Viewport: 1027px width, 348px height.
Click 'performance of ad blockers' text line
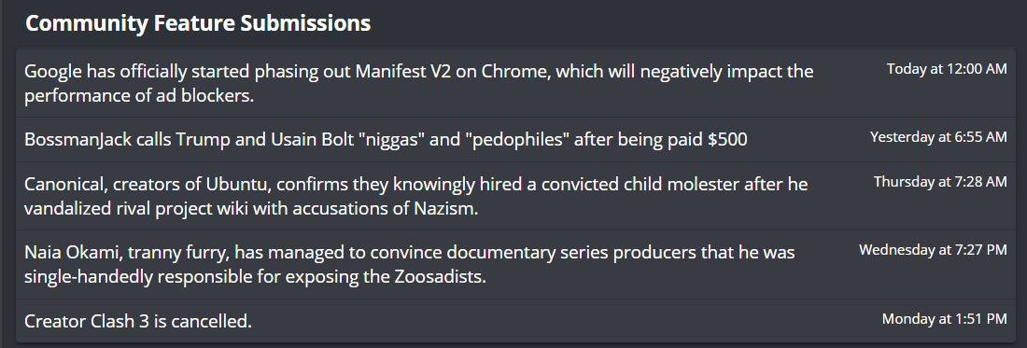[139, 95]
